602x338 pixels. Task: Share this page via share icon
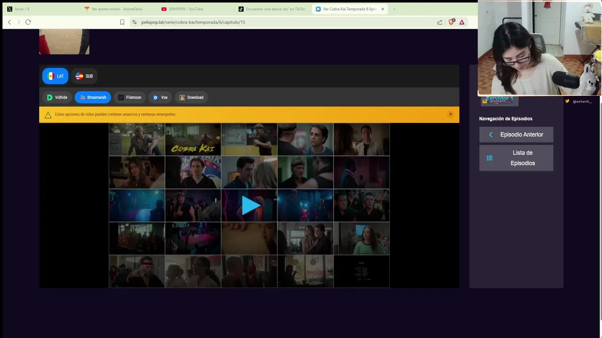(x=440, y=22)
